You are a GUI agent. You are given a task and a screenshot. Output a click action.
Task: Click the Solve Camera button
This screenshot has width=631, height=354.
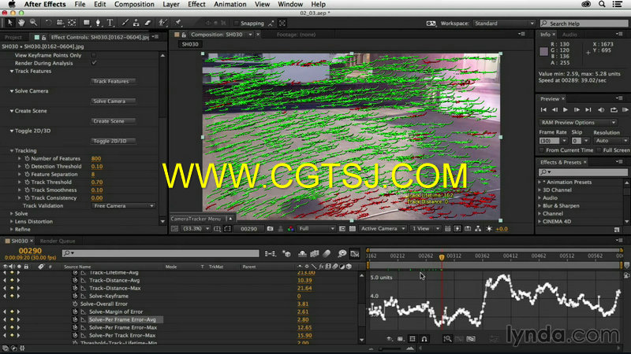pyautogui.click(x=113, y=101)
